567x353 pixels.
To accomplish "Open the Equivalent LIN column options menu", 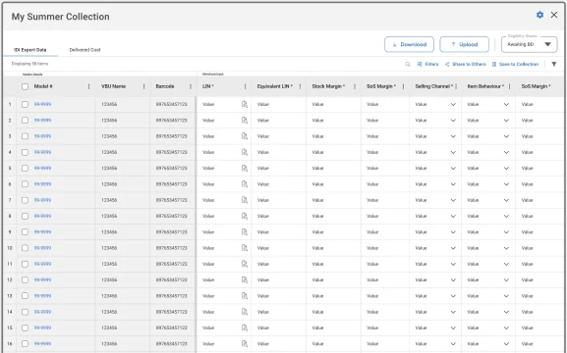I will (x=300, y=86).
